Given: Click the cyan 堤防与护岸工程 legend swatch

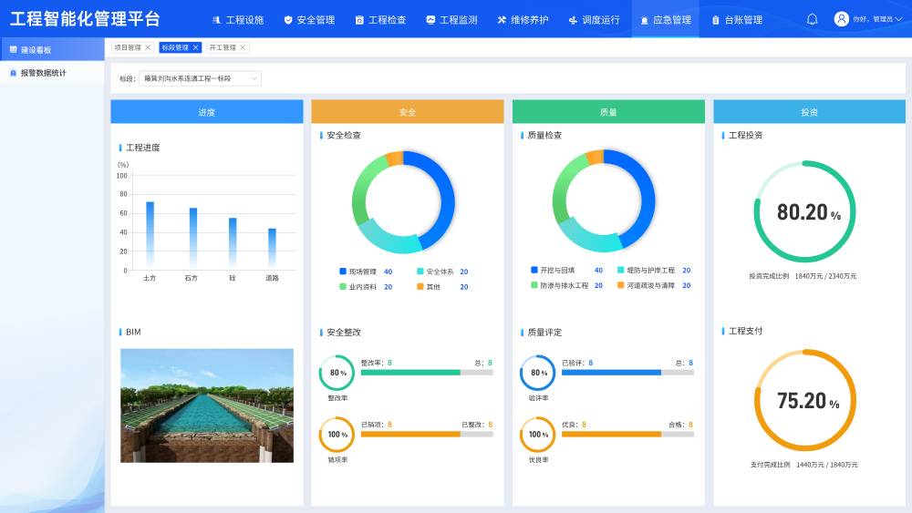Looking at the screenshot, I should [x=620, y=270].
